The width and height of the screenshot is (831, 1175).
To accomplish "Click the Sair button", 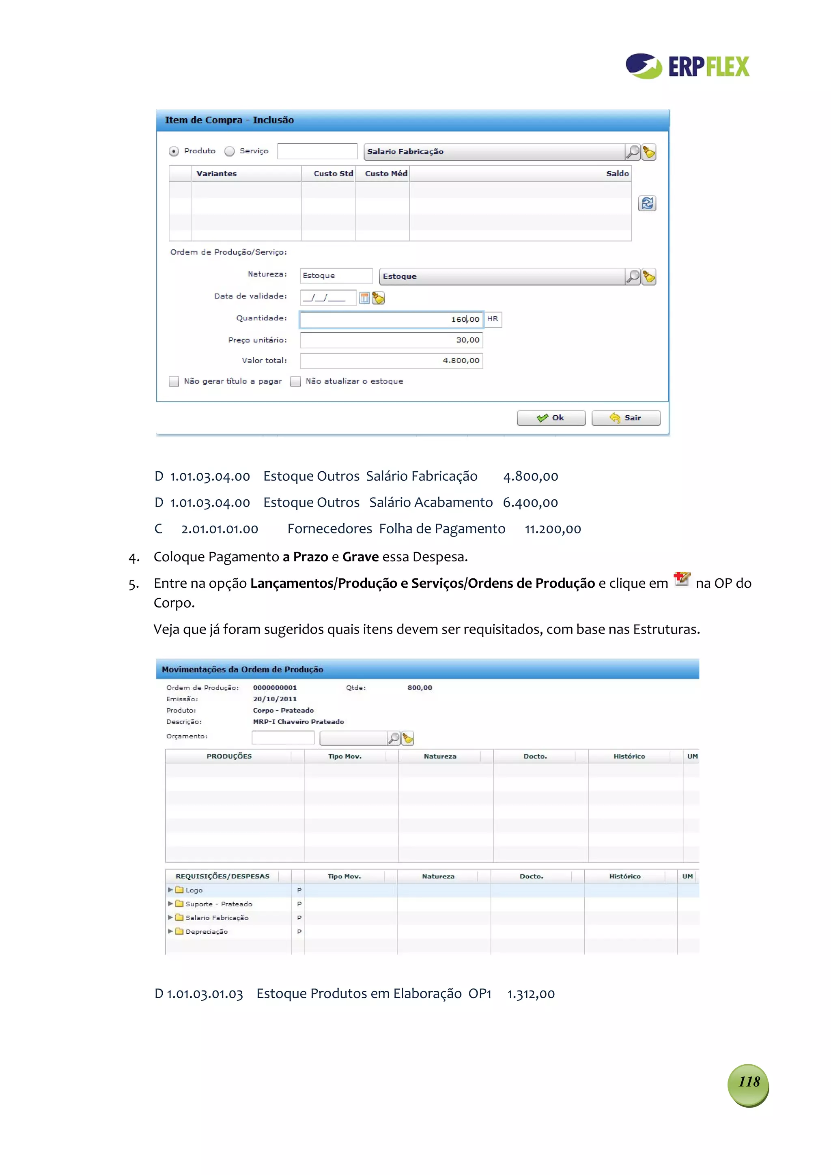I will 625,418.
